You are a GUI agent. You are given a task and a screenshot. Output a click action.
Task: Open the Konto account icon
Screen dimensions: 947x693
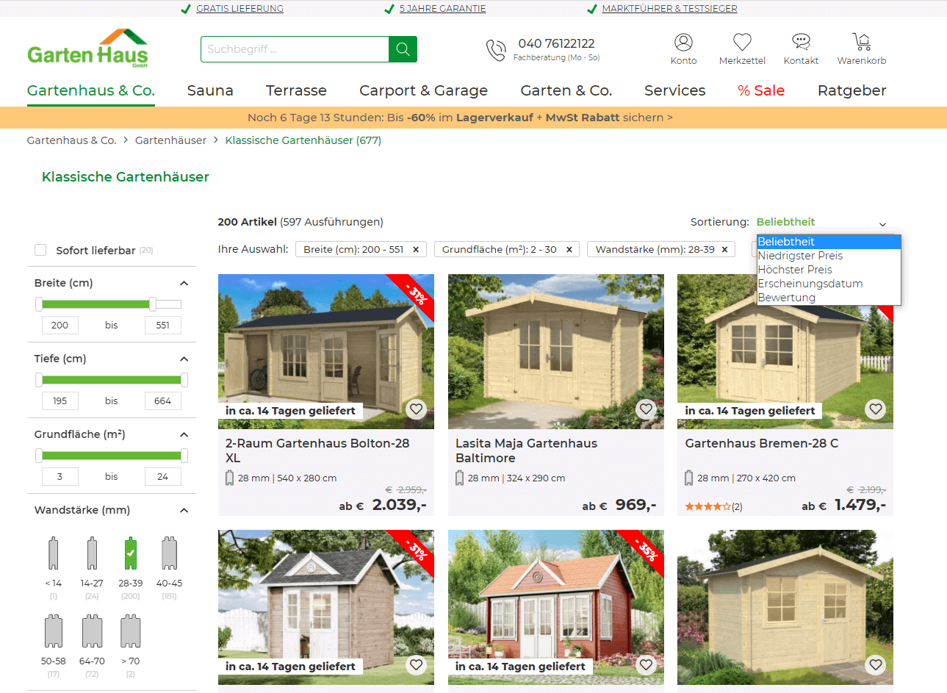coord(683,42)
